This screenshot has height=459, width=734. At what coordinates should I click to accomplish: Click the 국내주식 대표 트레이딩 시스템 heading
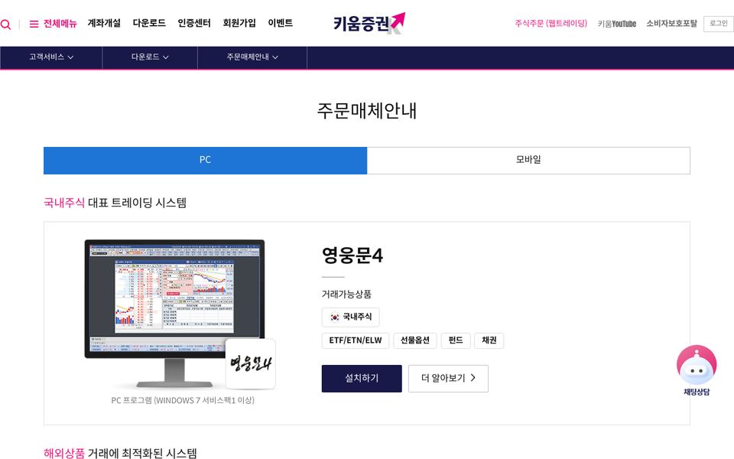[x=115, y=203]
